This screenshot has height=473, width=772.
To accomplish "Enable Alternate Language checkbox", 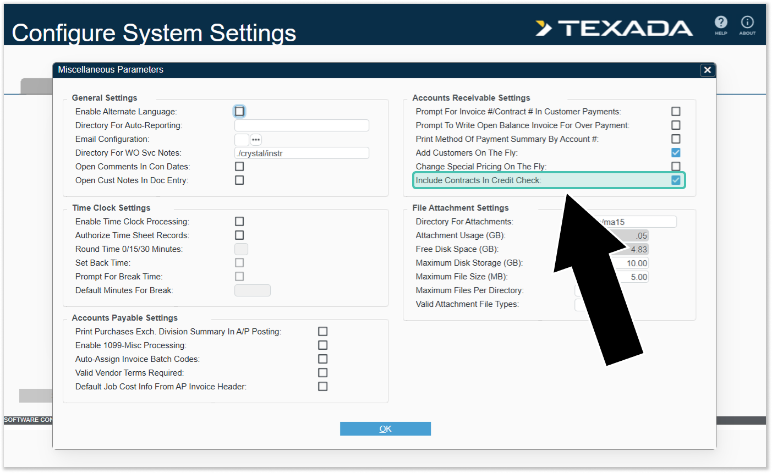I will (239, 112).
